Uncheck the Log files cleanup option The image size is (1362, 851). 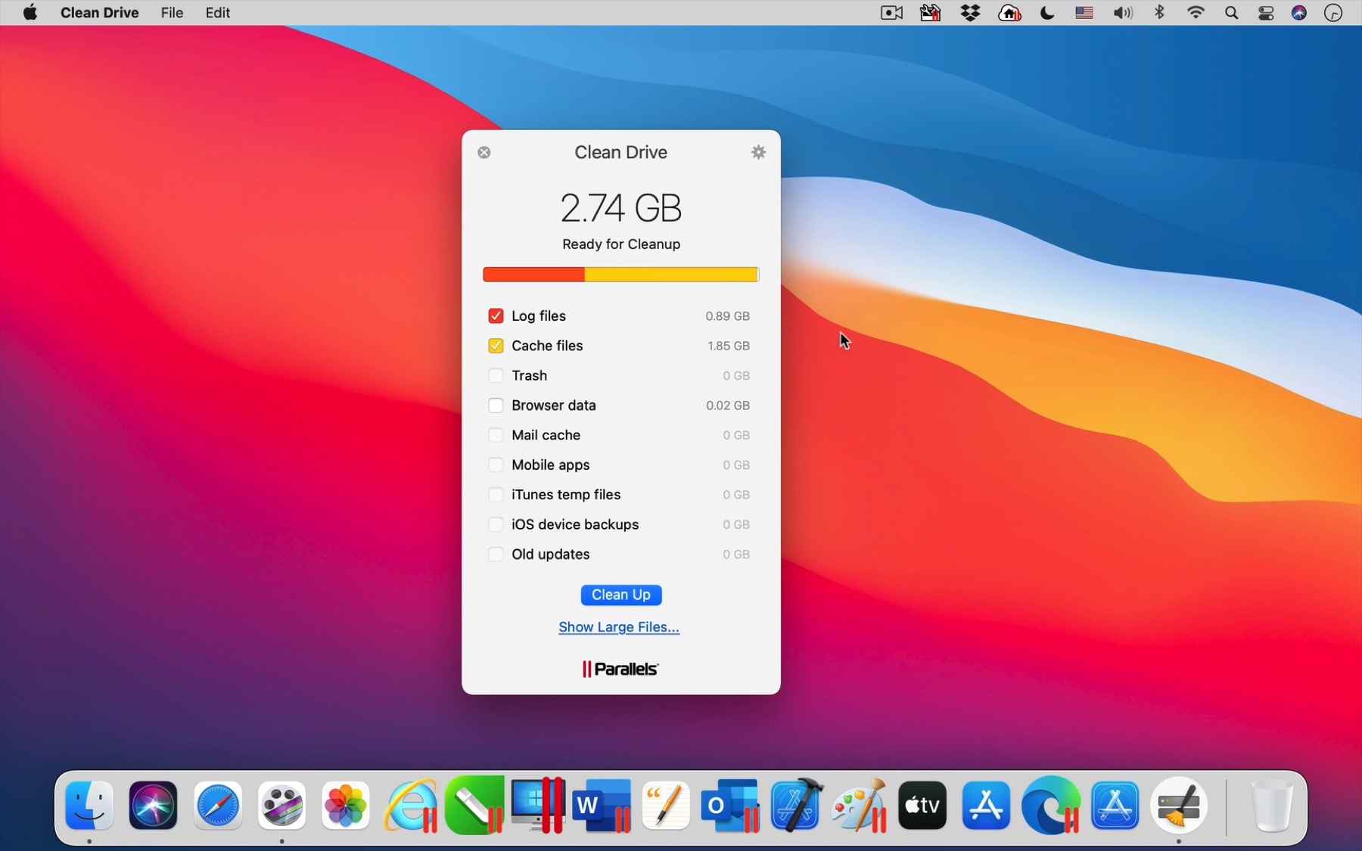pyautogui.click(x=496, y=315)
